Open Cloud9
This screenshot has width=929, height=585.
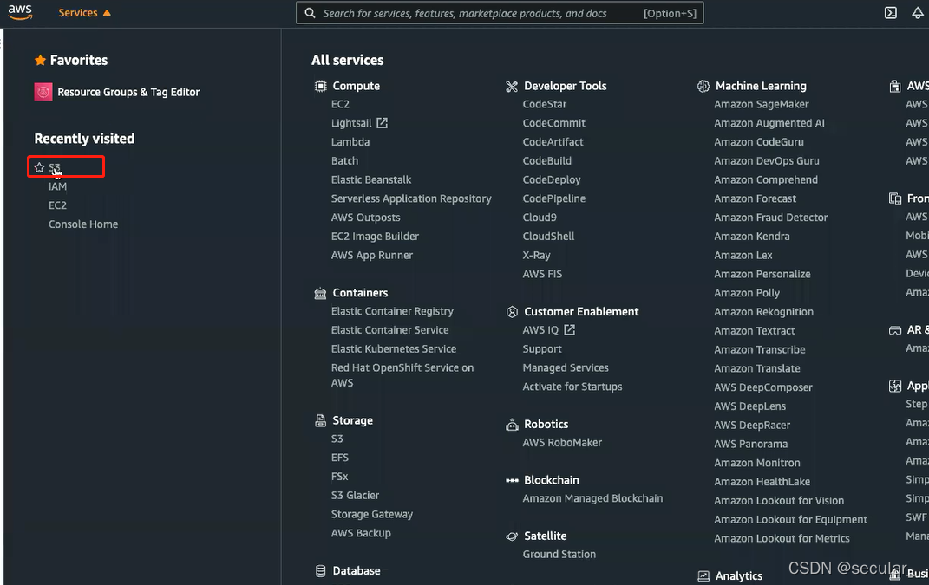[x=540, y=218]
